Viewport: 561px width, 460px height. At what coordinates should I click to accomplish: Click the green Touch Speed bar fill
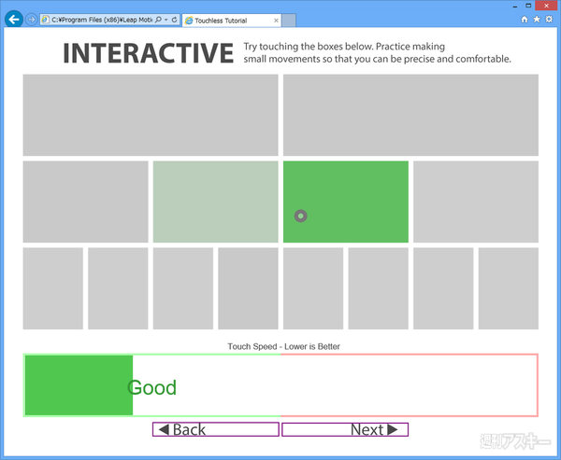point(79,385)
